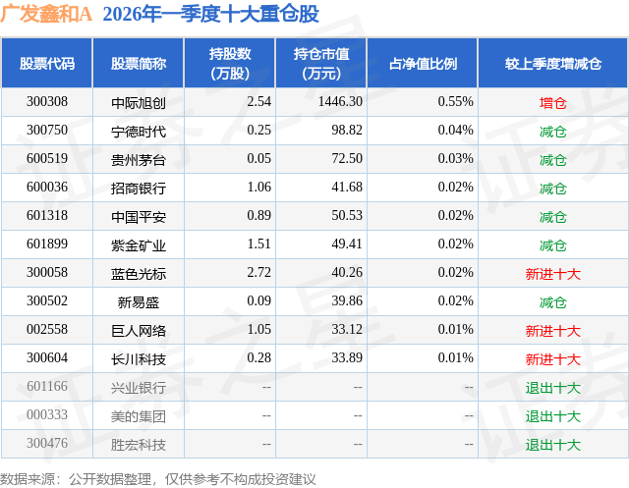Viewport: 629px width, 488px height.
Task: Click stock code 600036
Action: tap(47, 188)
